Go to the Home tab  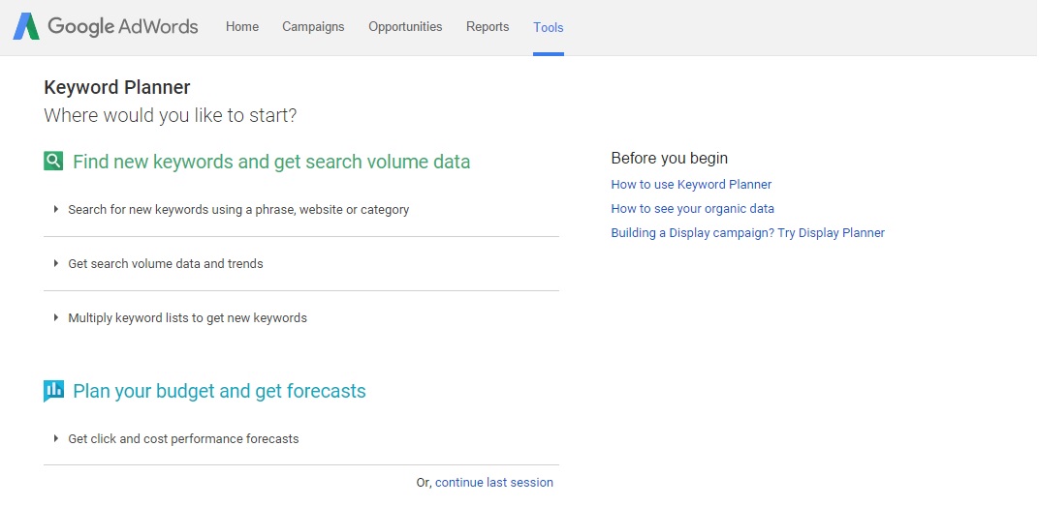coord(242,27)
